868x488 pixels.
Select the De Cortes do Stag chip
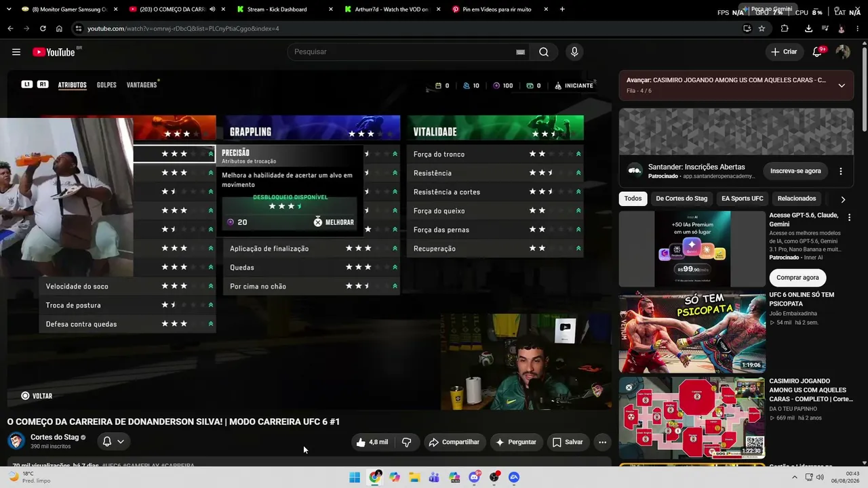[x=682, y=199]
